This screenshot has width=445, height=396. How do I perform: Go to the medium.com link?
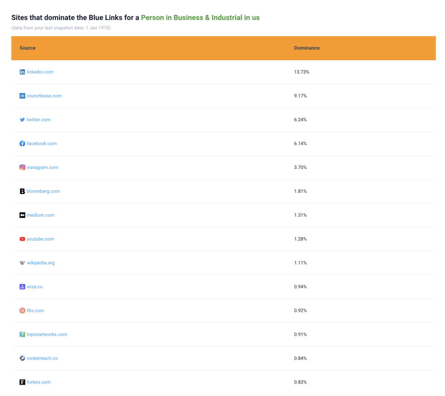click(40, 215)
